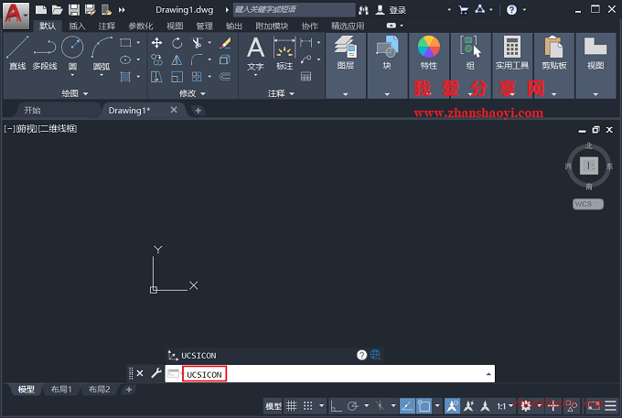
Task: Insert a Table from annotation panel
Action: pos(306,77)
